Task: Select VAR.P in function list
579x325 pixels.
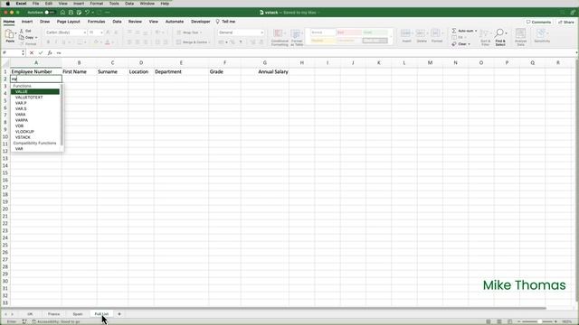Action: tap(35, 103)
